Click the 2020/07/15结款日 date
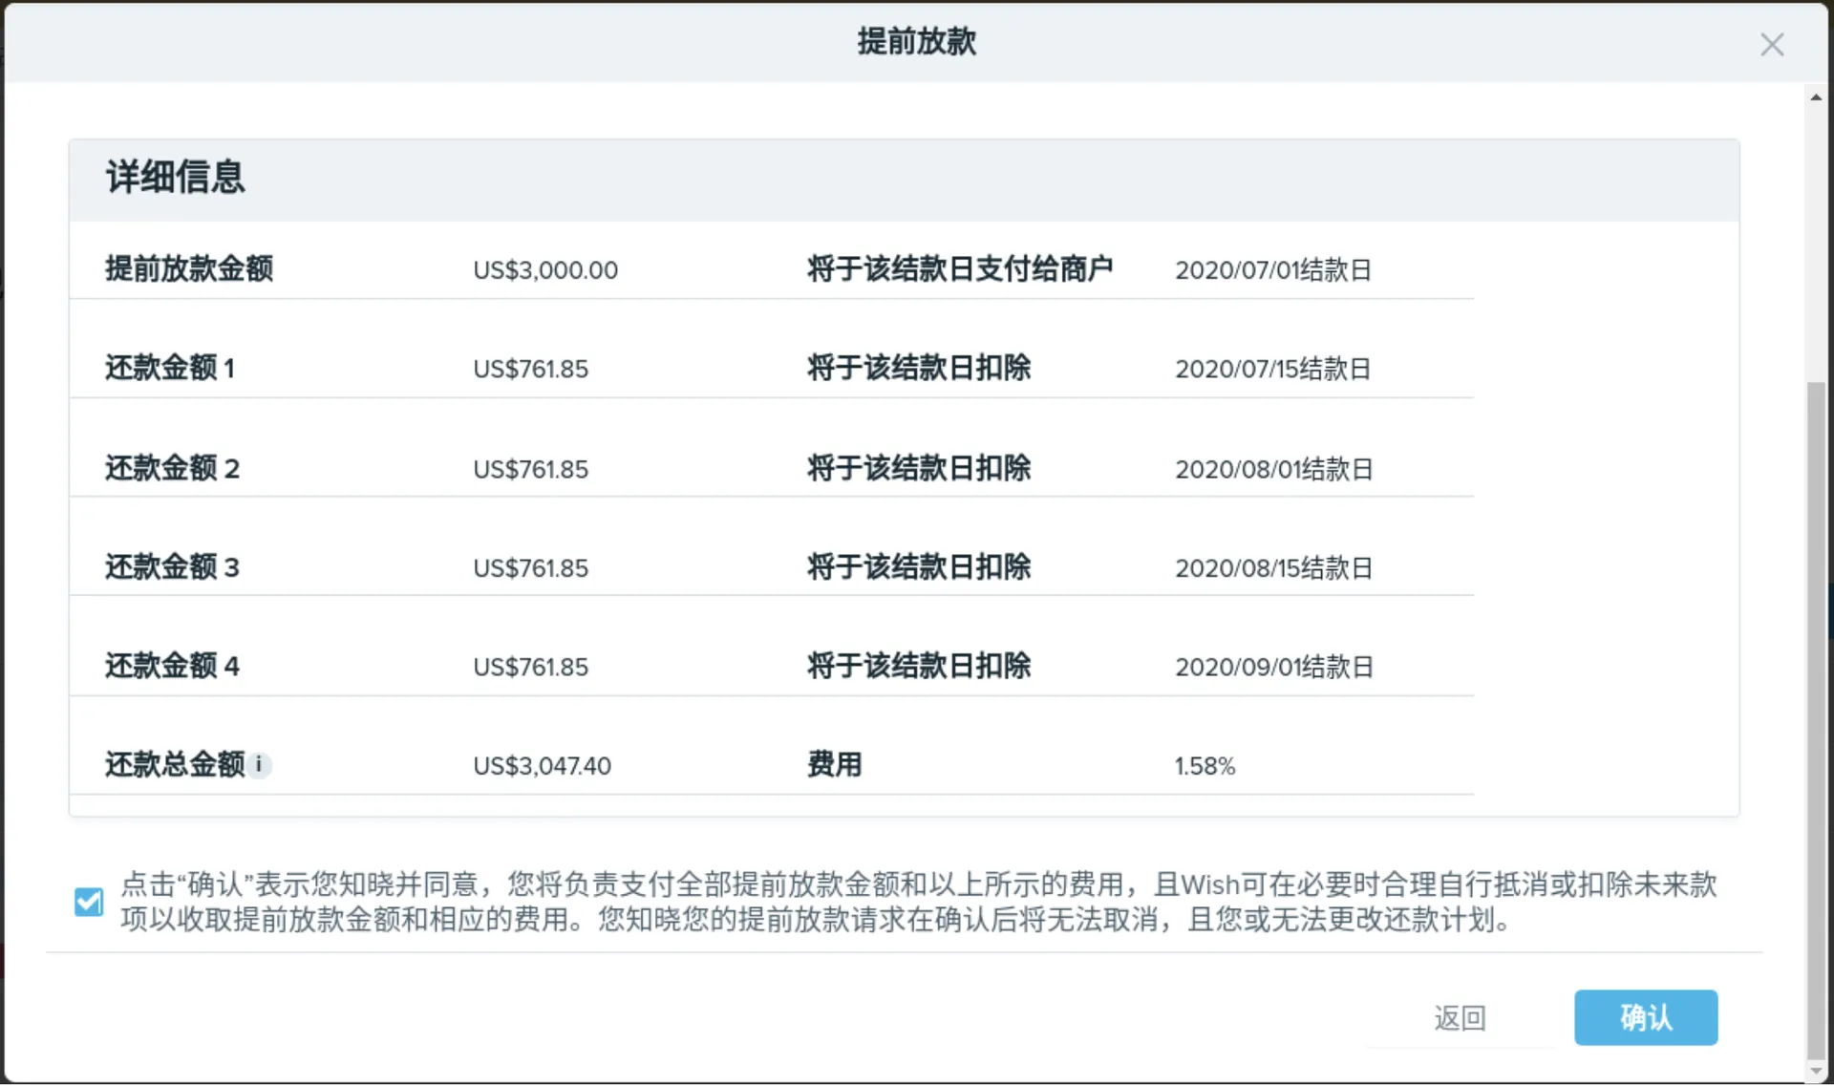Image resolution: width=1834 pixels, height=1086 pixels. [1273, 369]
